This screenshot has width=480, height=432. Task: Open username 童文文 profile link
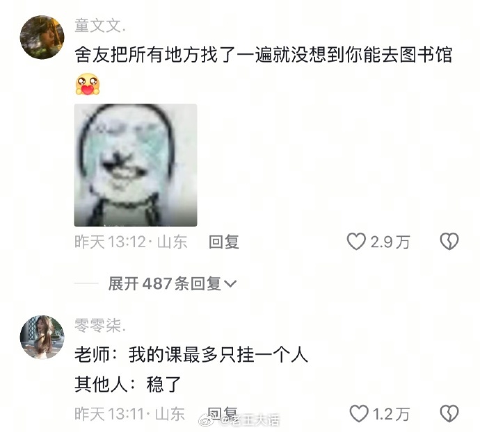pyautogui.click(x=99, y=26)
